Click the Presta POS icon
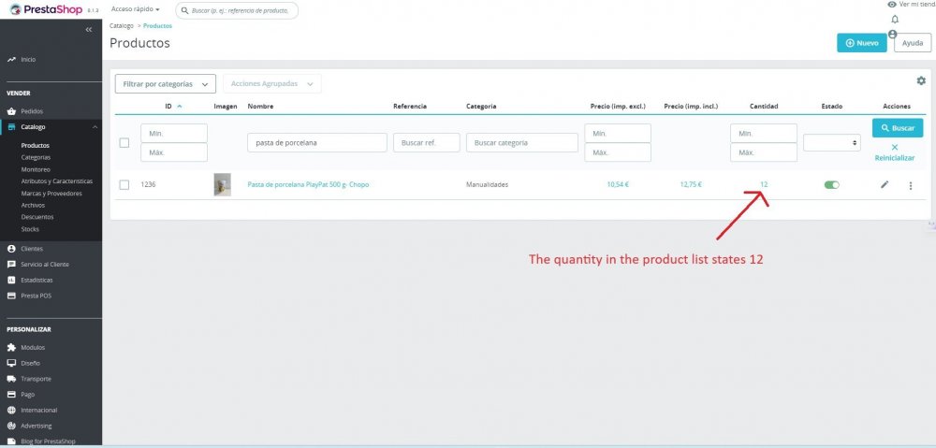Image resolution: width=936 pixels, height=448 pixels. click(x=11, y=296)
